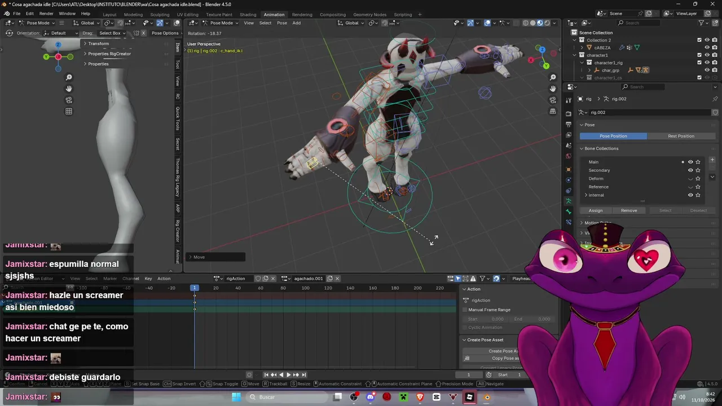Click Remove under Bone Collections

pos(629,210)
